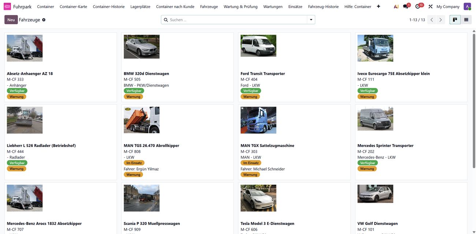Screen dimensions: 476x234
Task: Open the Container menu
Action: tap(45, 7)
